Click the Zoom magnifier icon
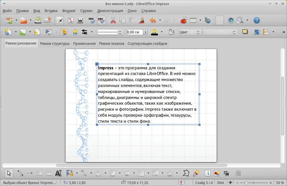The height and width of the screenshot is (186, 287). 240,20
